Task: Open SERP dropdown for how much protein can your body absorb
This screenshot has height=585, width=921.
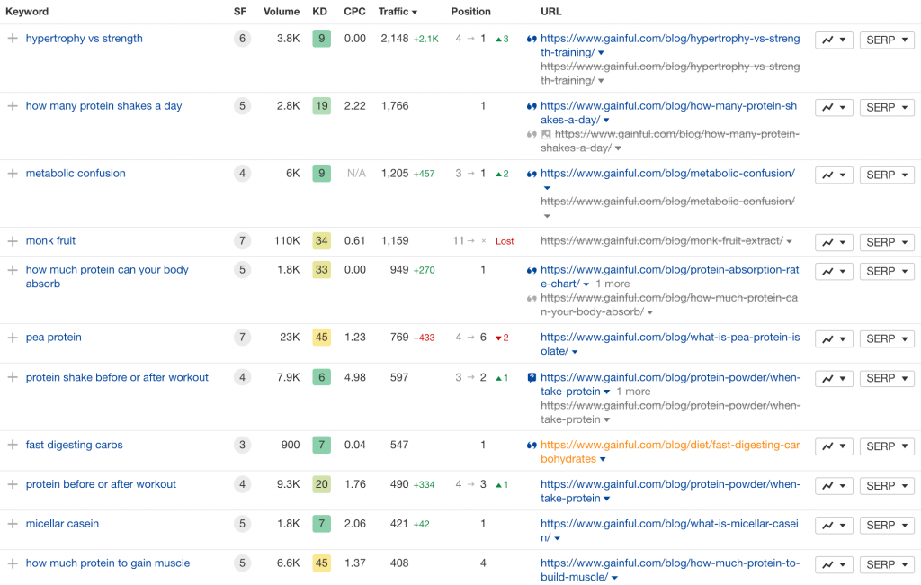Action: coord(887,271)
